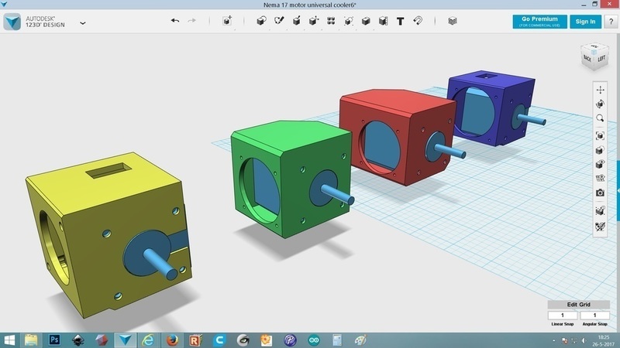Open the show/hide solids icon

point(600,164)
